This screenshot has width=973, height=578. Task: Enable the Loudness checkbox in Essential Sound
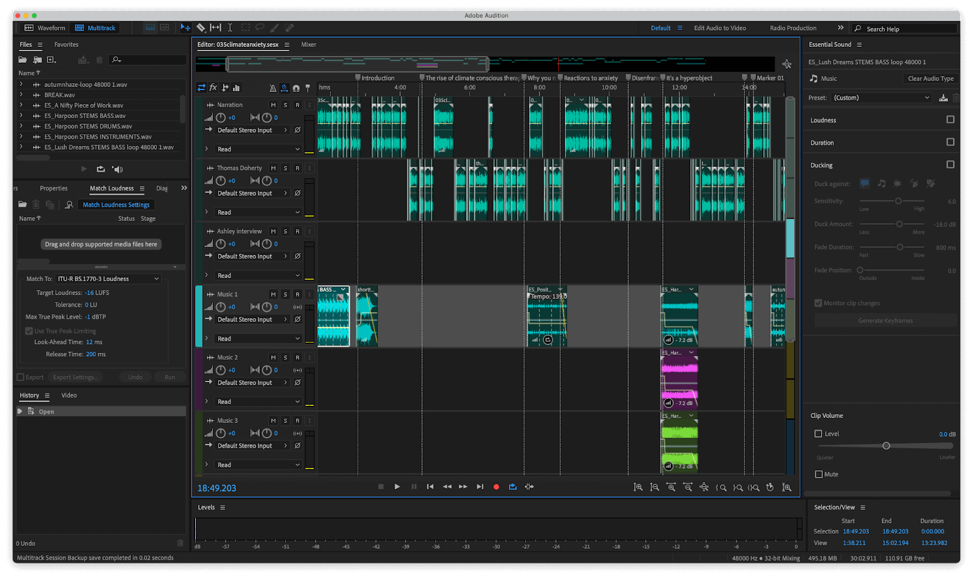pyautogui.click(x=950, y=120)
